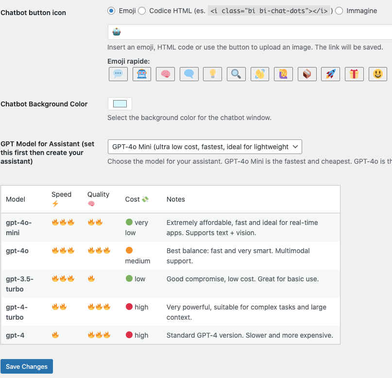The width and height of the screenshot is (392, 378).
Task: Click the orange dot in gpt-4o cost
Action: coord(129,250)
